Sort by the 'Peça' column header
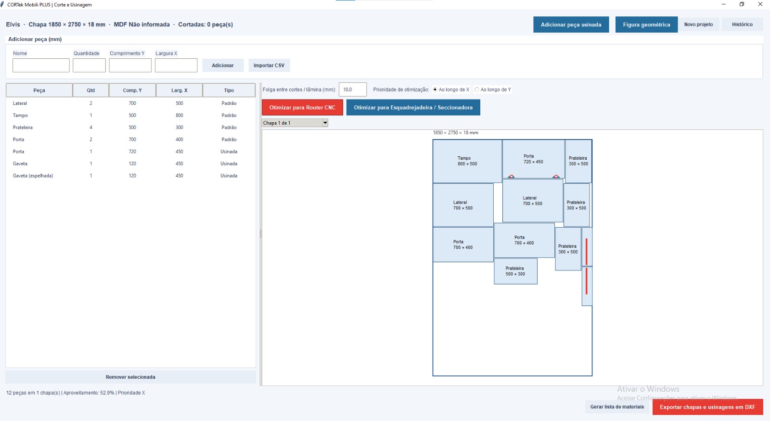Screen dimensions: 770x421 [39, 90]
